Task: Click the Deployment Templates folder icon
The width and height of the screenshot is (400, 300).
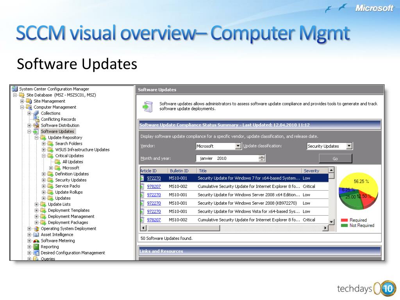Action: point(43,211)
